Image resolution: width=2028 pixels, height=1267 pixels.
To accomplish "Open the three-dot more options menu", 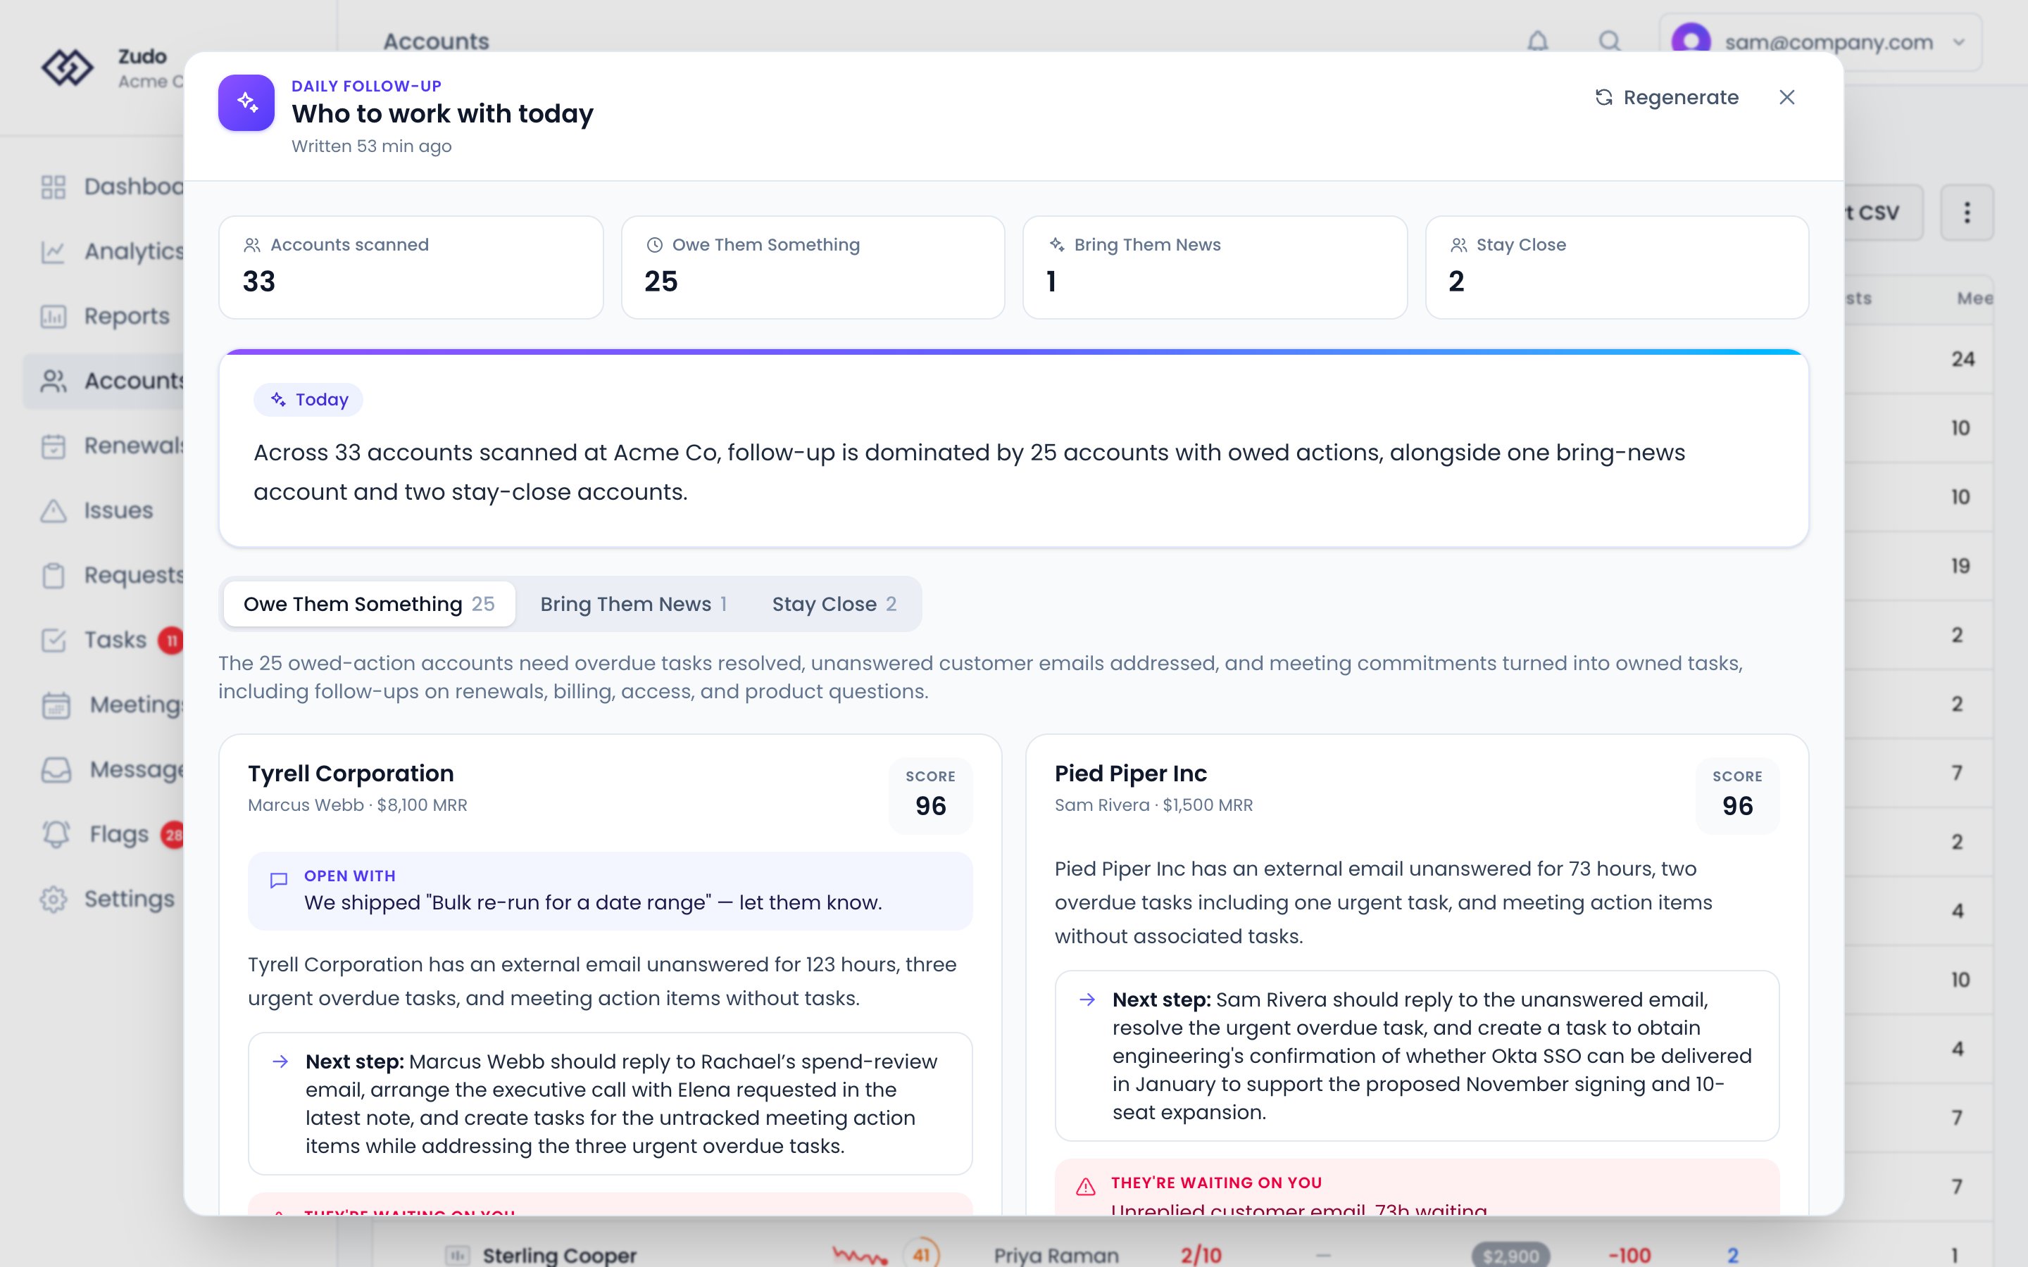I will 1967,213.
